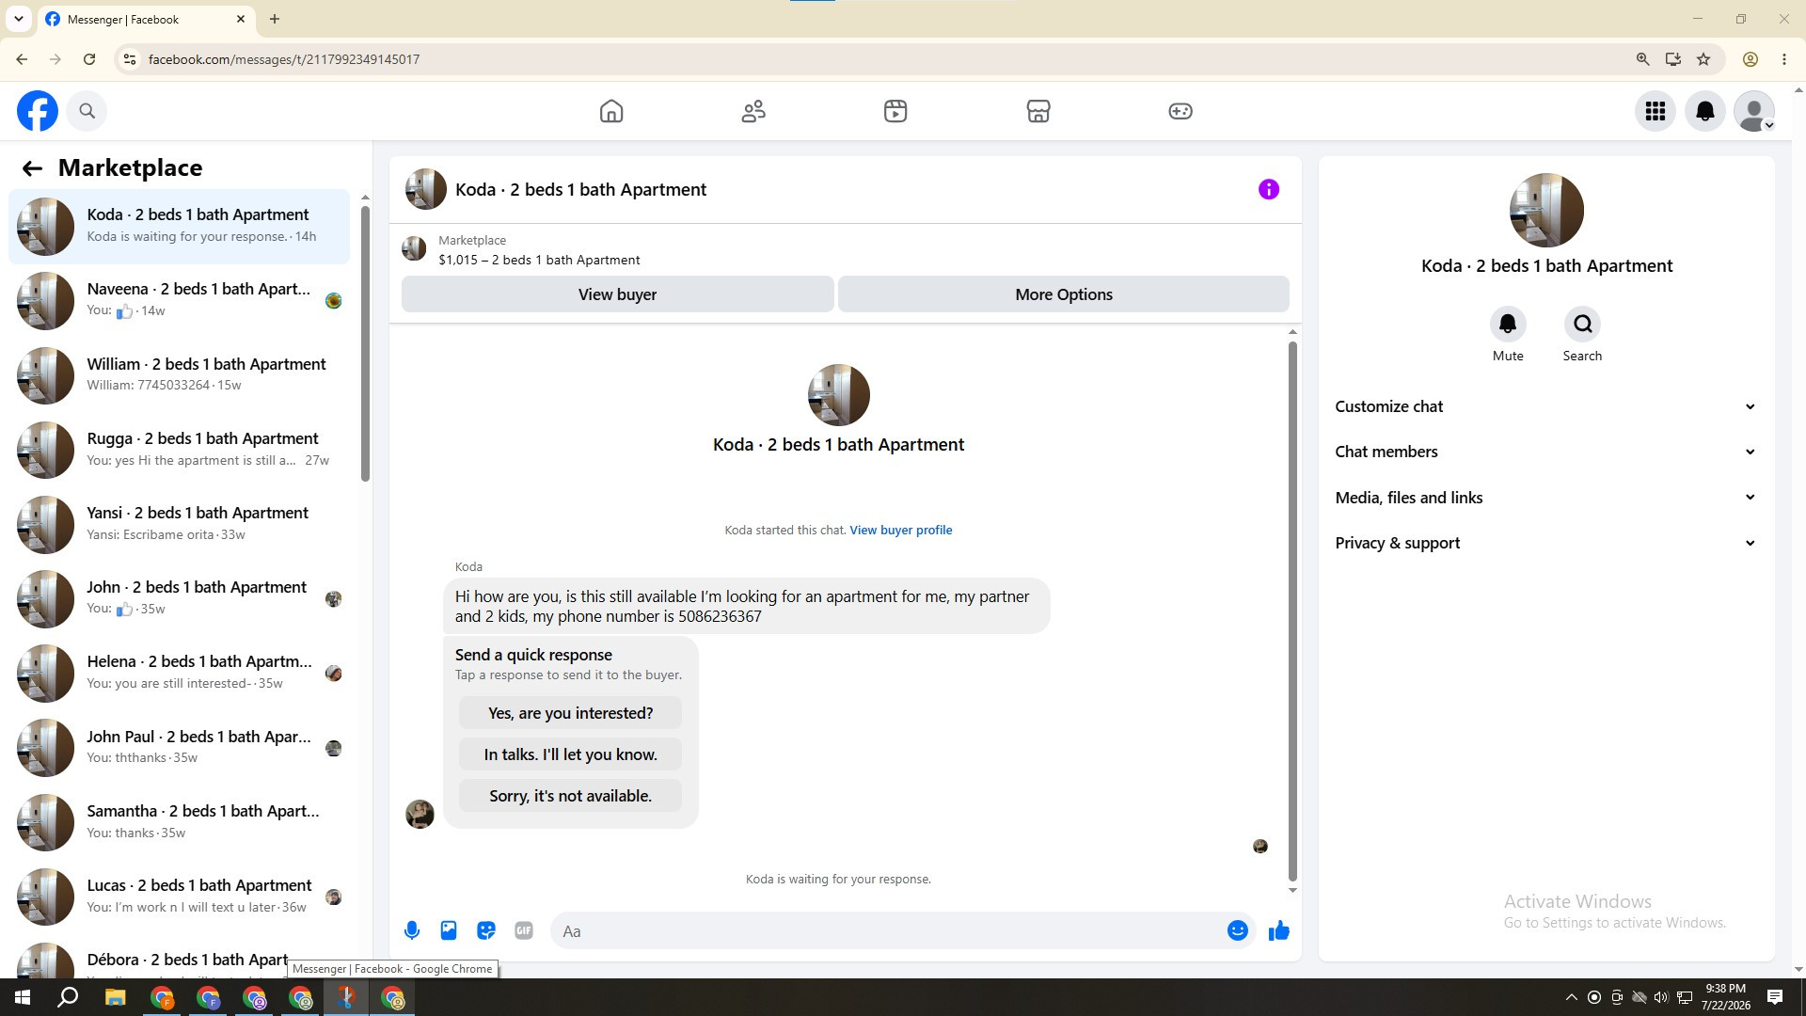Focus the Aa message input field
The height and width of the screenshot is (1016, 1806).
point(884,930)
